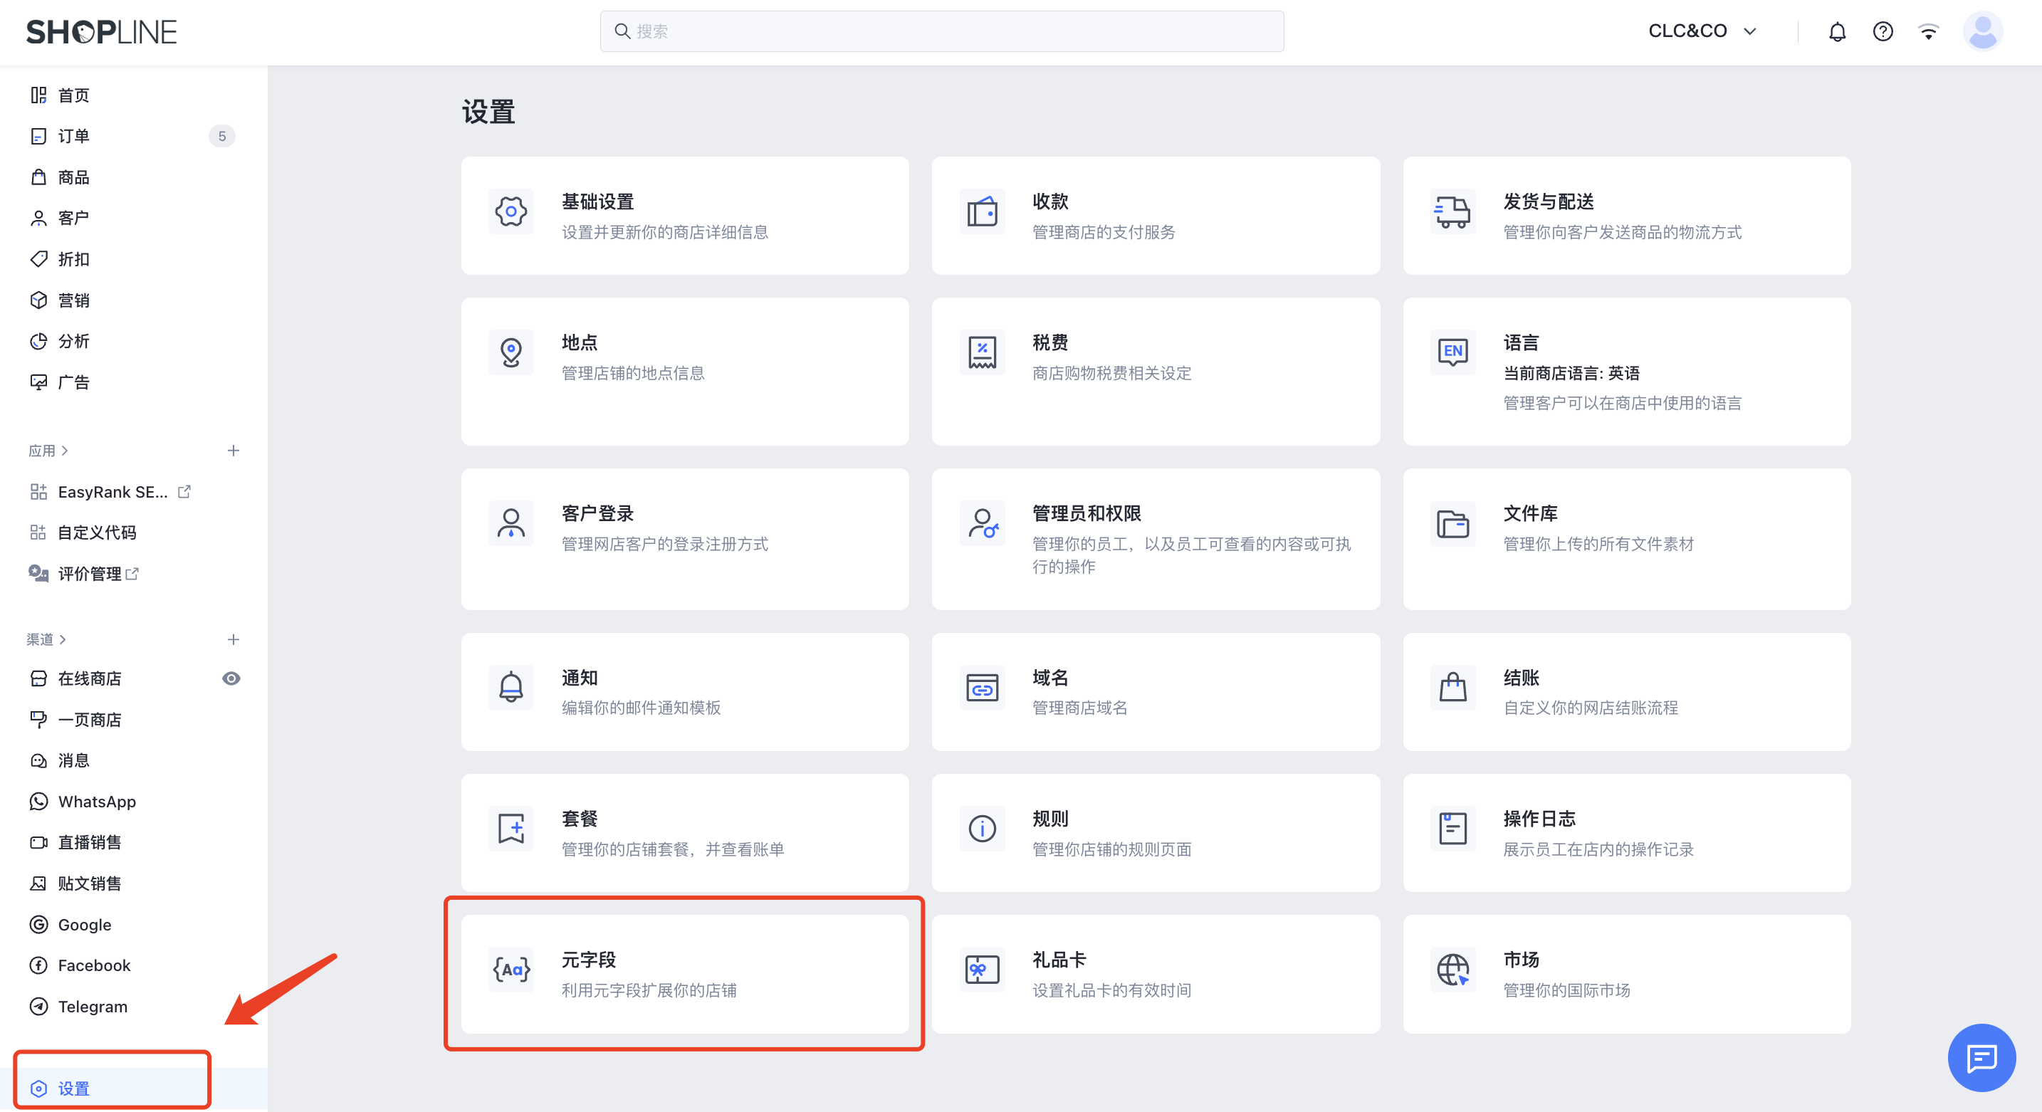Click the 直播销售 camera icon
2042x1112 pixels.
[x=38, y=842]
